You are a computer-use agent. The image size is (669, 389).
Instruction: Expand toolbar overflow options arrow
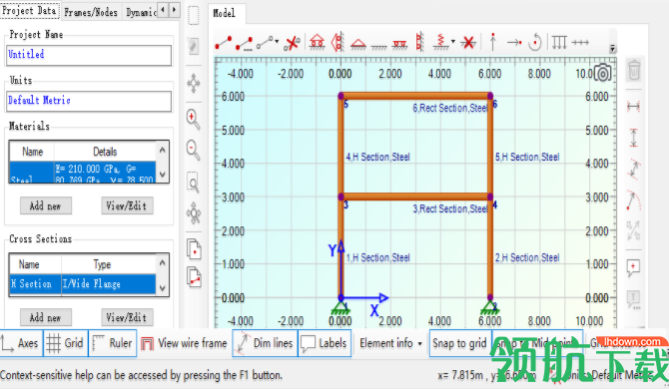(612, 48)
